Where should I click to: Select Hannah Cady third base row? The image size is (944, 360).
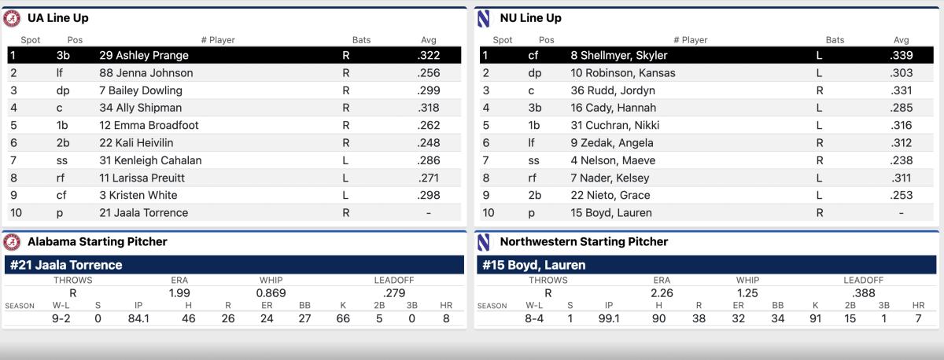click(707, 108)
